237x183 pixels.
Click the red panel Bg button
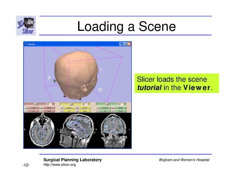(41, 108)
